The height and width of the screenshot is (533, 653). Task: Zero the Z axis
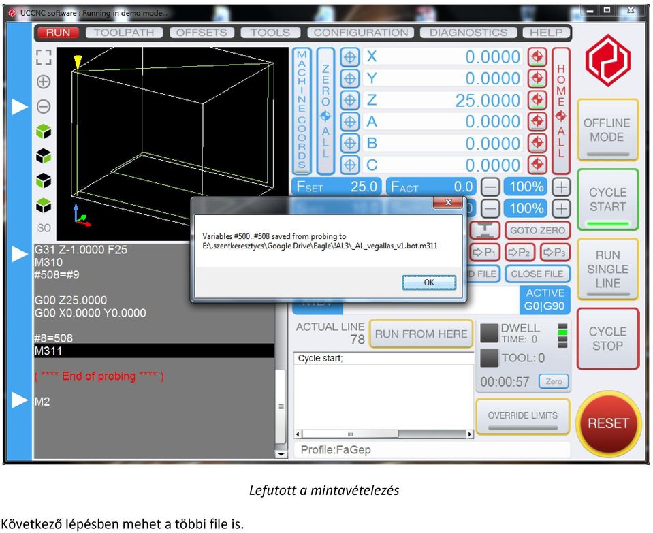pyautogui.click(x=350, y=100)
